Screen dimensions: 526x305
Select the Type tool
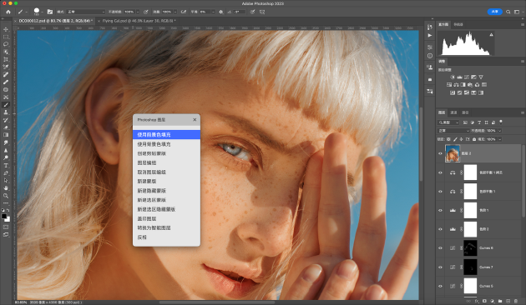(x=6, y=165)
